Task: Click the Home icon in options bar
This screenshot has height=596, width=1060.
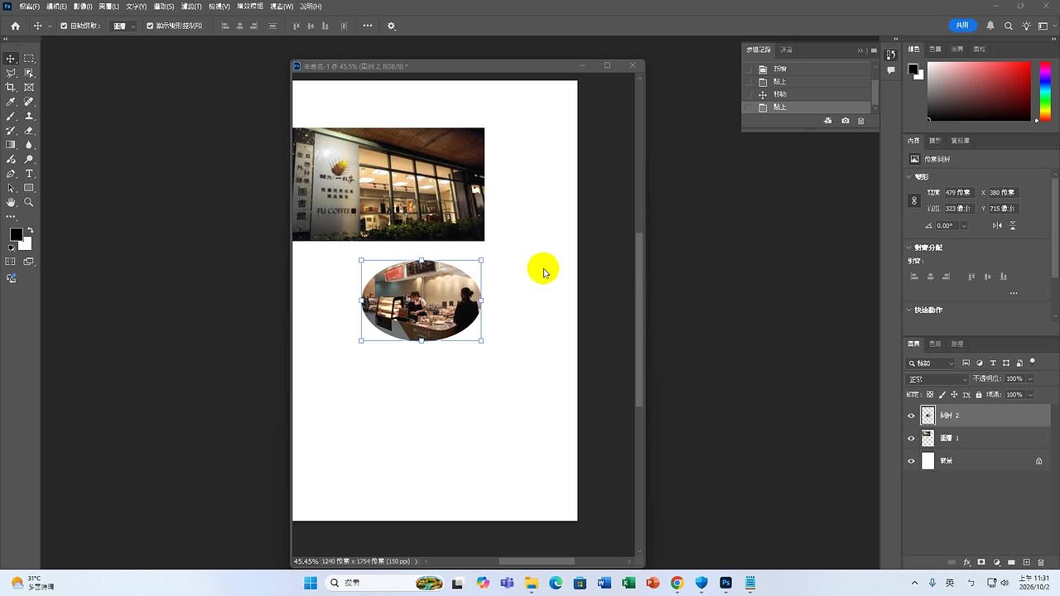Action: coord(15,26)
